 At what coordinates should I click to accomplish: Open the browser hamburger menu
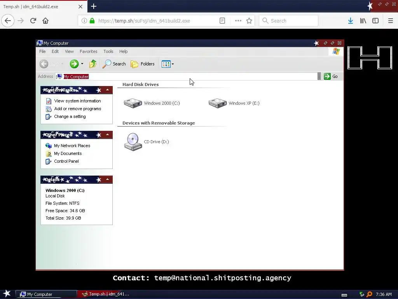tap(390, 21)
